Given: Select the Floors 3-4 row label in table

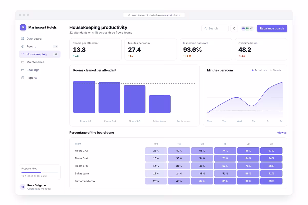Looking at the screenshot, I should (81, 158).
